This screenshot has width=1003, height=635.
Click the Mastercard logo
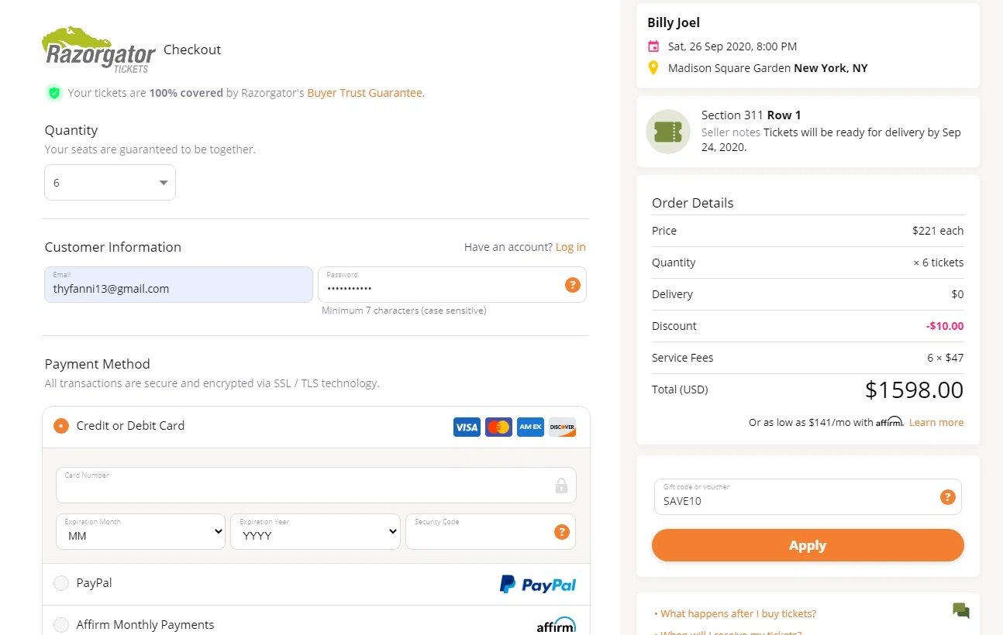click(499, 427)
